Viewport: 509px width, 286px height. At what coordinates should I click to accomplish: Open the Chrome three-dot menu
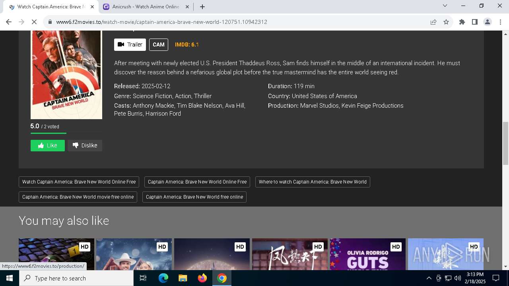(x=500, y=22)
